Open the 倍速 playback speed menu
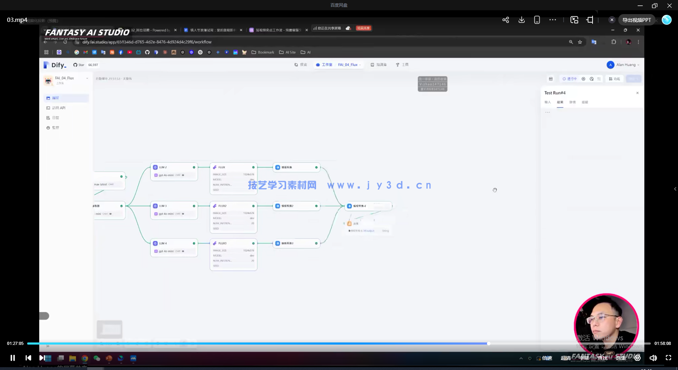This screenshot has width=678, height=370. [x=547, y=358]
